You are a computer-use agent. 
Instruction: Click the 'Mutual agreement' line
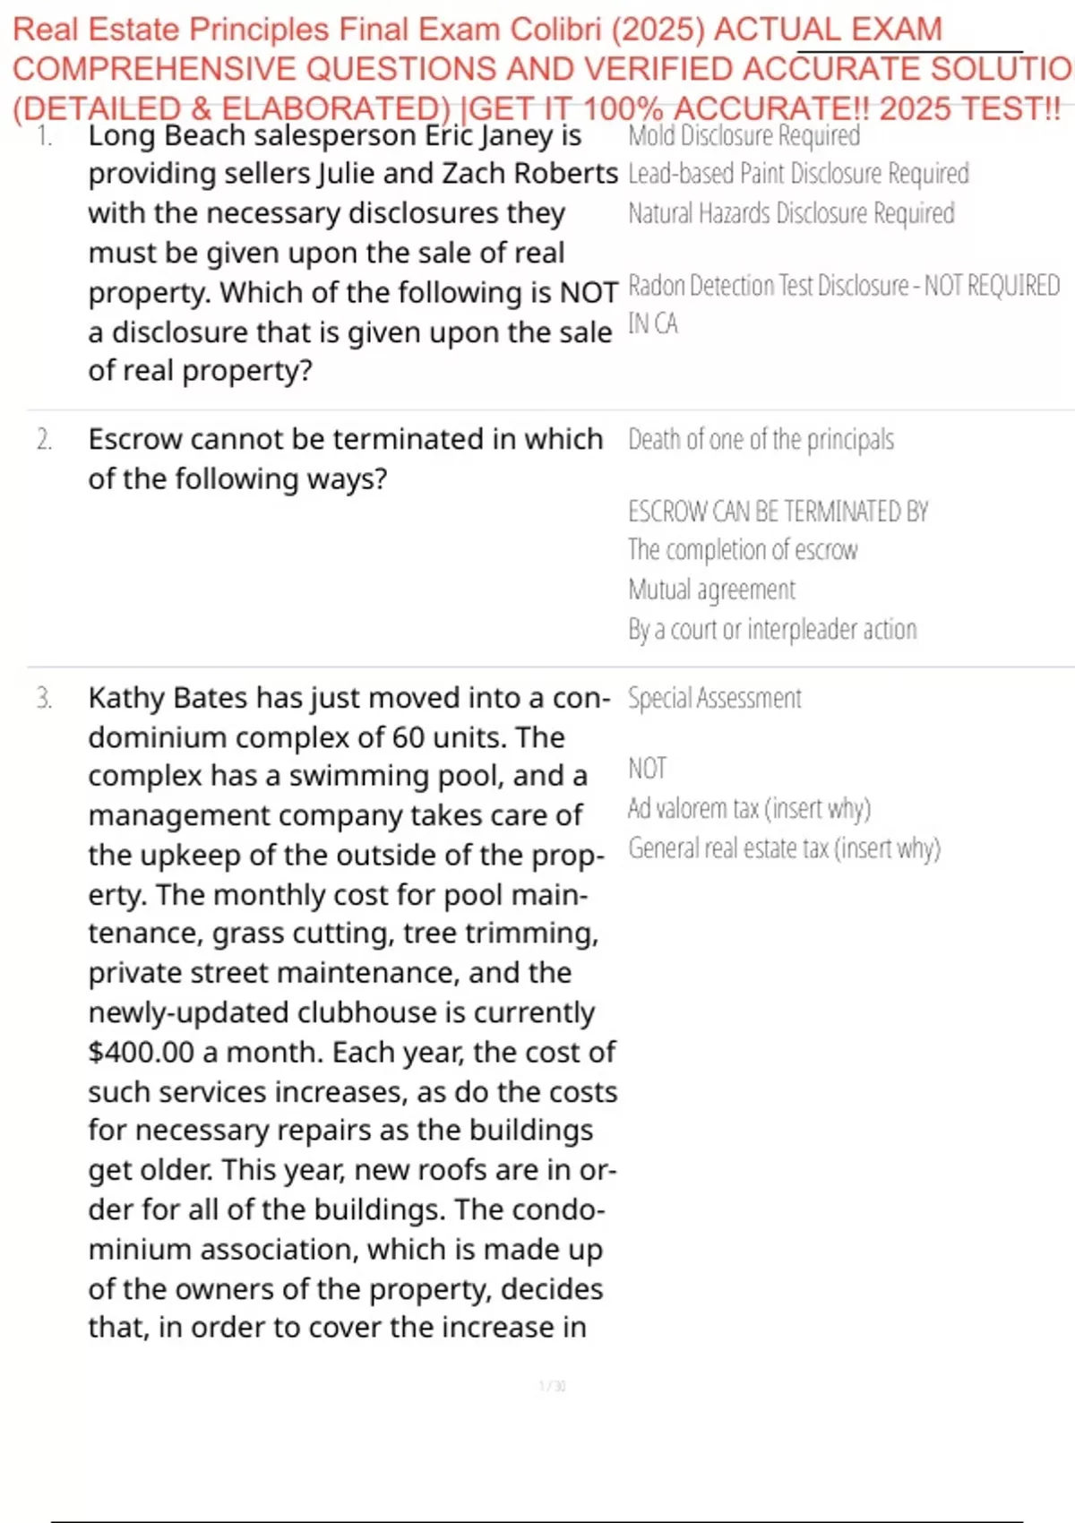[x=711, y=589]
